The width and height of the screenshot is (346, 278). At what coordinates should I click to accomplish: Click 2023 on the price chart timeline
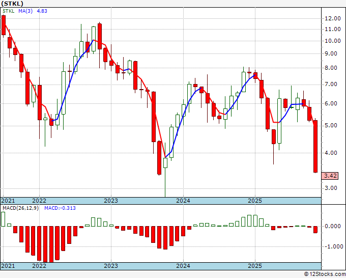pyautogui.click(x=111, y=201)
